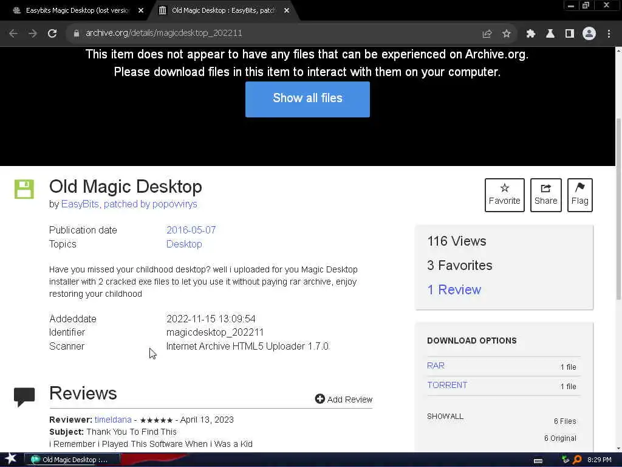Close the Easybits Magic Desktop tab
Screen dimensions: 622x467
coord(141,11)
